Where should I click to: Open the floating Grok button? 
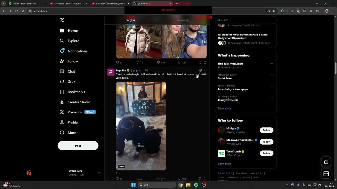coord(326,162)
